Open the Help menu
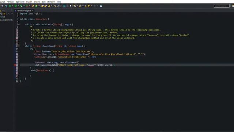The image size is (234, 132). coord(59,2)
